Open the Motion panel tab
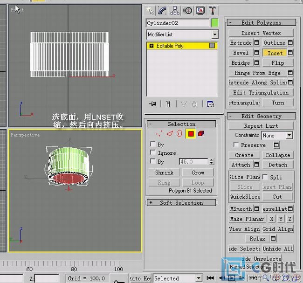Screen dimensions: 303x283 (187, 10)
